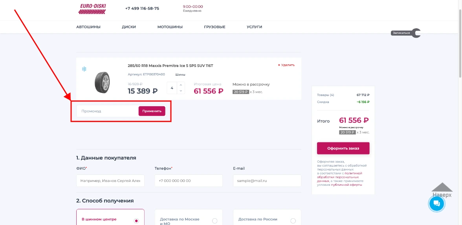Screen dimensions: 462x225
Task: Select 'В шинном центре' pickup option
Action: pos(136,221)
